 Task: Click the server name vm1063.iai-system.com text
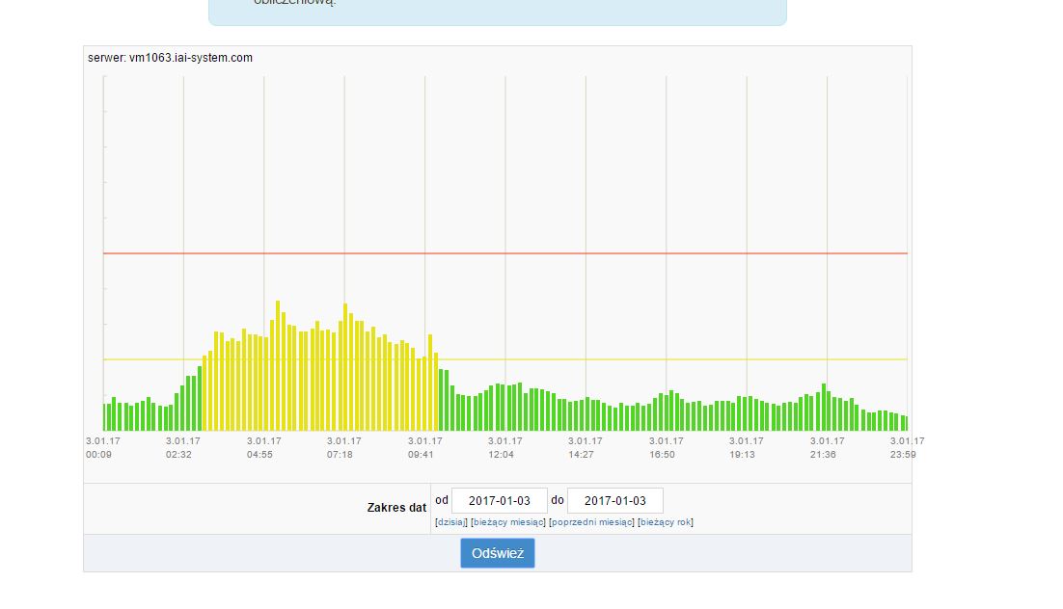(x=190, y=58)
